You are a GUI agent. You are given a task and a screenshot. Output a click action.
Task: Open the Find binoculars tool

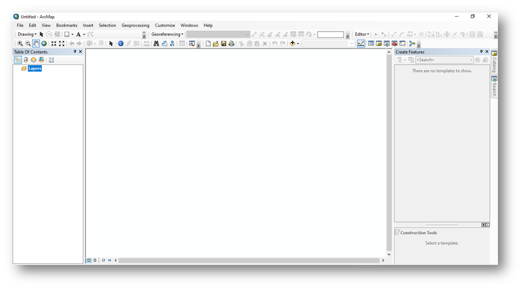point(156,44)
